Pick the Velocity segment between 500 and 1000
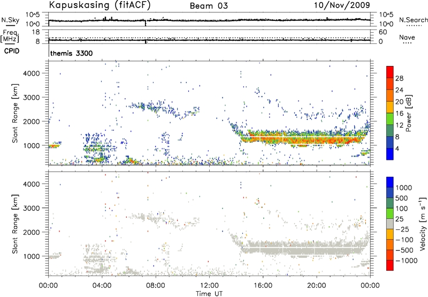 pyautogui.click(x=390, y=192)
